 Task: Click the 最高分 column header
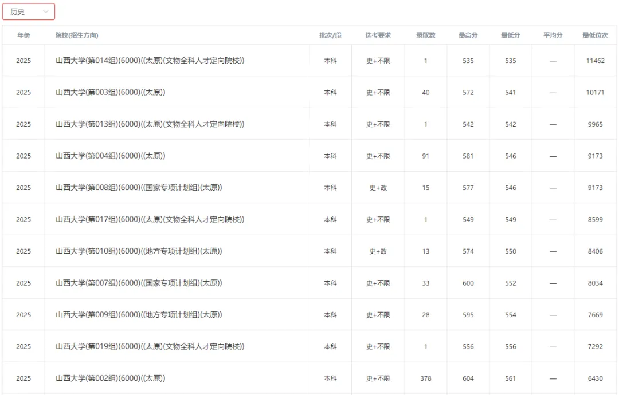tap(468, 35)
